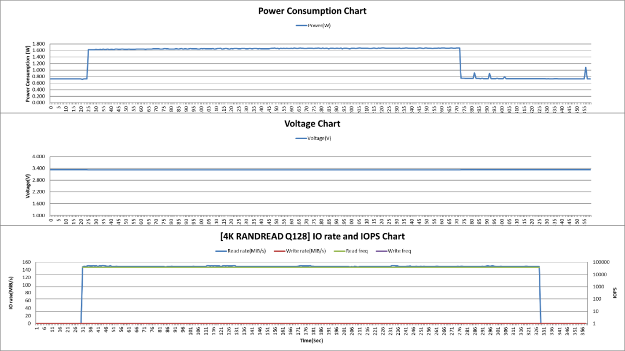
Task: Click the Read rate(MiB/s) legend entry
Action: (241, 251)
